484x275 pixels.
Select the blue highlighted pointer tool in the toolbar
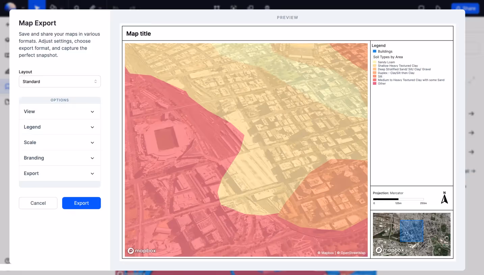click(37, 6)
